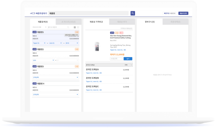Switch to 주문내역(0) tab
Image resolution: width=215 pixels, height=128 pixels.
pyautogui.click(x=175, y=22)
